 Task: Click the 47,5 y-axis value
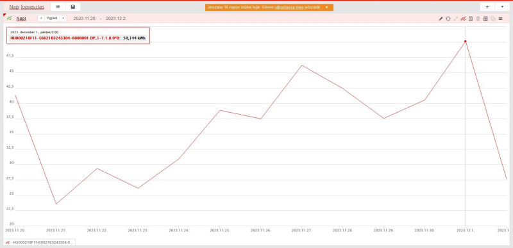(x=10, y=56)
